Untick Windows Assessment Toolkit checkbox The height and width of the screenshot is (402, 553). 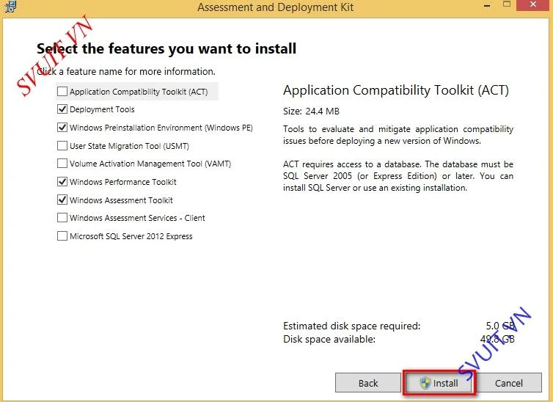(x=62, y=200)
